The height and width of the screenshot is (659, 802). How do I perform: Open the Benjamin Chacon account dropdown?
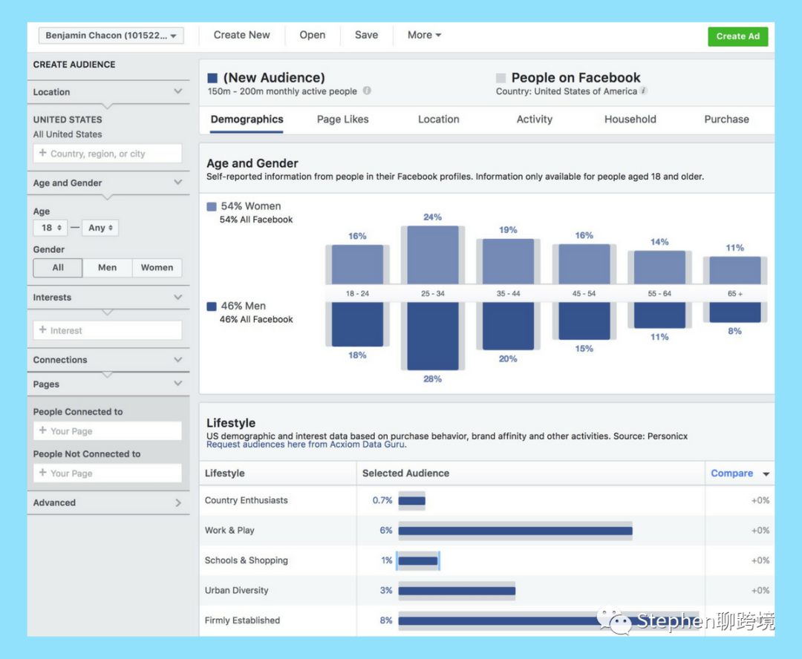[x=111, y=36]
